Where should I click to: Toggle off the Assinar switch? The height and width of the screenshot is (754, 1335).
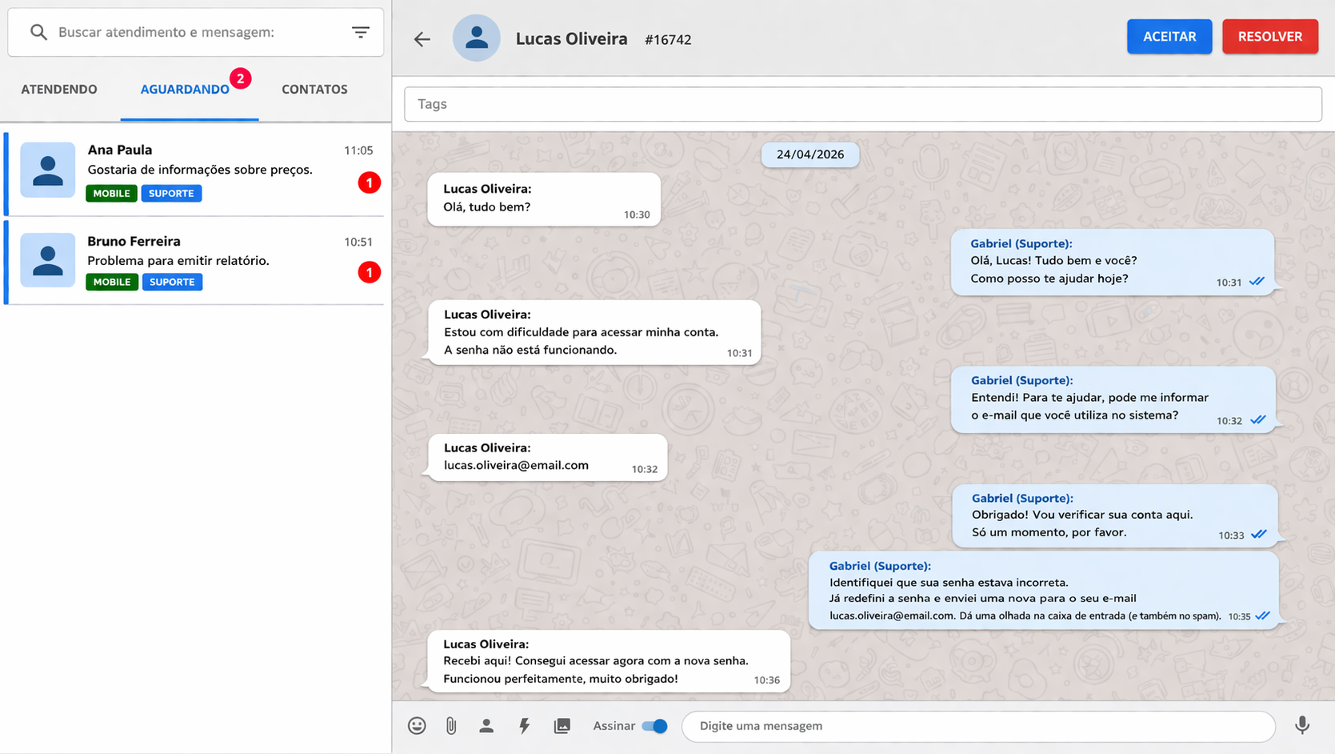pos(656,726)
